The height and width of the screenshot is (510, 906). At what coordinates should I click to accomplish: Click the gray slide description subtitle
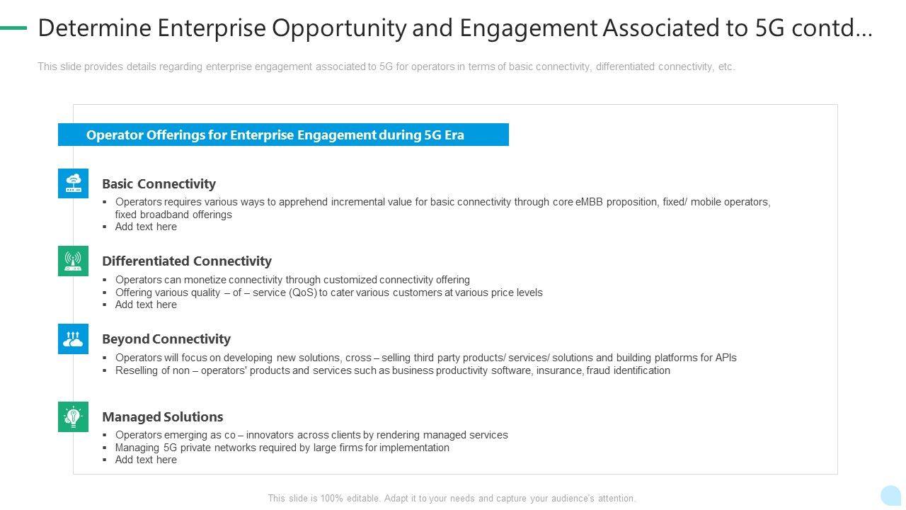386,67
